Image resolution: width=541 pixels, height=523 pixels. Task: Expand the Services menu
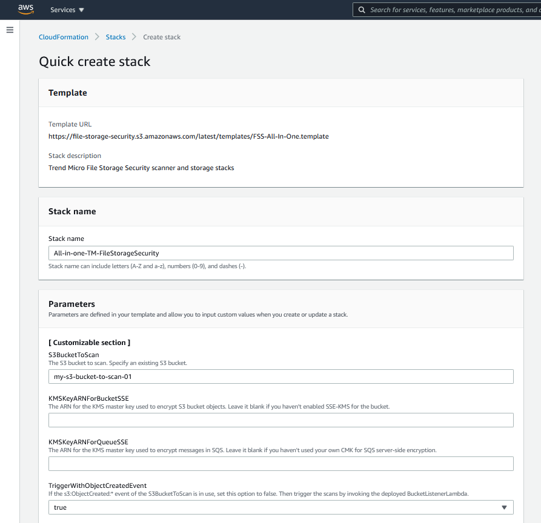point(67,10)
